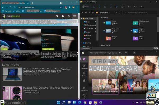Open the Start menu on taskbar
159x105 pixels.
pyautogui.click(x=58, y=102)
